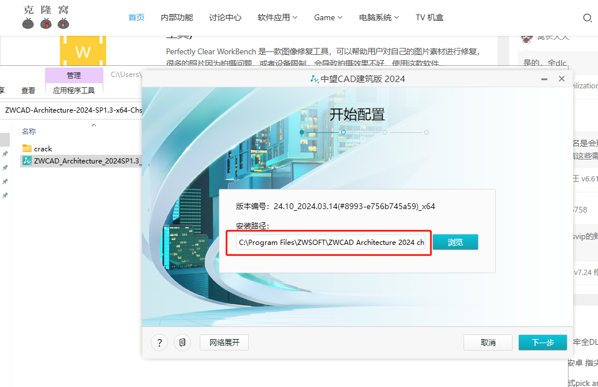Click the Explorer address bar path
The height and width of the screenshot is (387, 598).
[x=73, y=110]
